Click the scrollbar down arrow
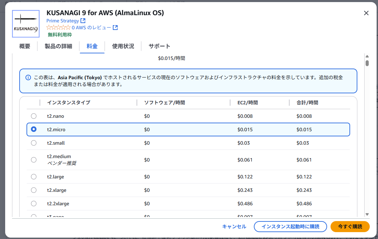 (x=367, y=214)
